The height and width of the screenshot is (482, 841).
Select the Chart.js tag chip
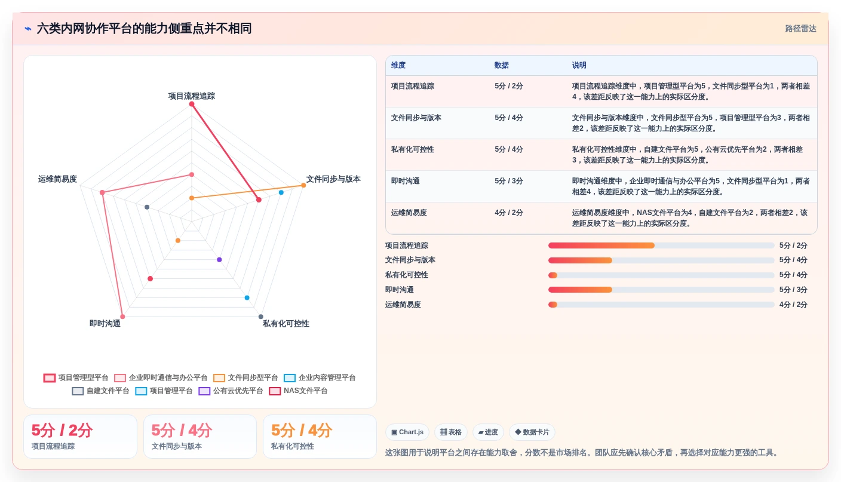pyautogui.click(x=407, y=432)
